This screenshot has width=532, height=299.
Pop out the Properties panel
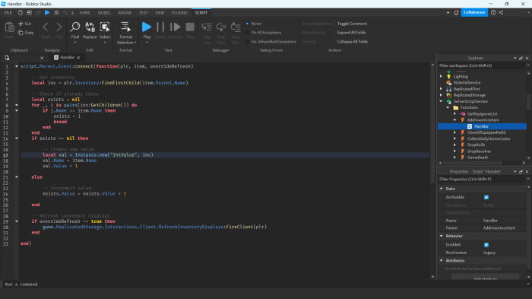[x=521, y=172]
